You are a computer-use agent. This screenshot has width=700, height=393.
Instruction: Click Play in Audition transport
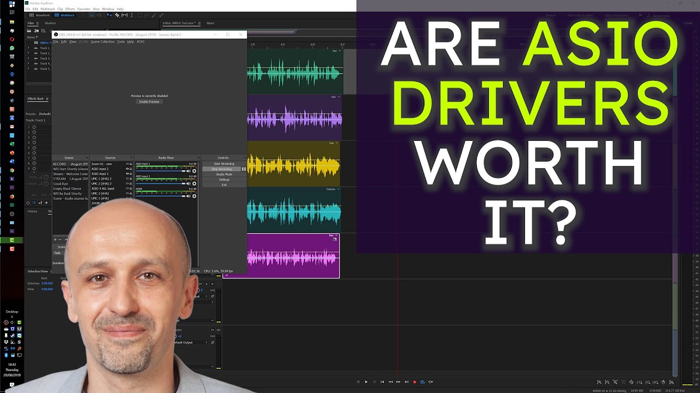tap(366, 382)
